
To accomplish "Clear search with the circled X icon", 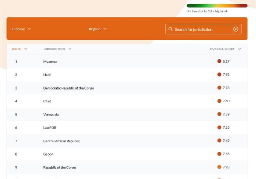I will (x=236, y=29).
